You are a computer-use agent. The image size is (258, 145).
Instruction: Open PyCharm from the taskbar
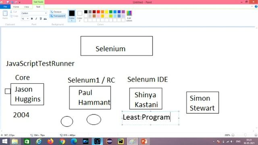[x=121, y=141]
